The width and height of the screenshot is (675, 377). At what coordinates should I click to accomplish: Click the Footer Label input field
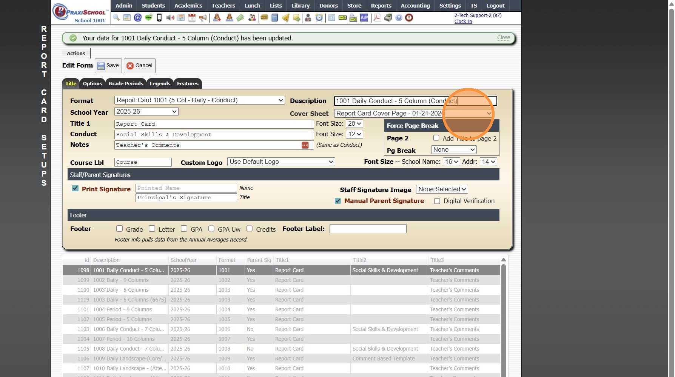[x=368, y=229]
